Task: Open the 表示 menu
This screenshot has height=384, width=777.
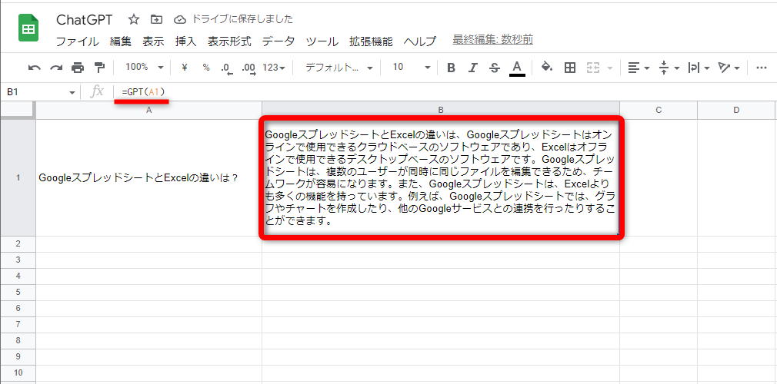Action: [153, 41]
